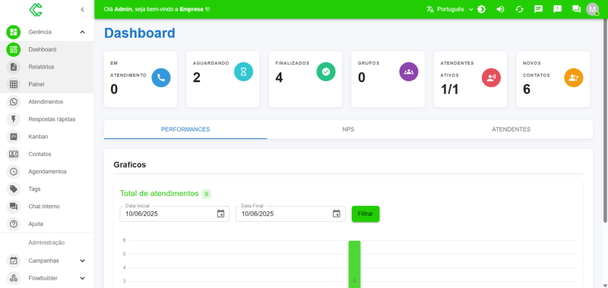This screenshot has height=288, width=608.
Task: Click the Data Final date field
Action: point(290,214)
